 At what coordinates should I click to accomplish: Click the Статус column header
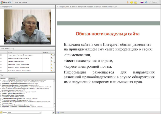point(46,52)
